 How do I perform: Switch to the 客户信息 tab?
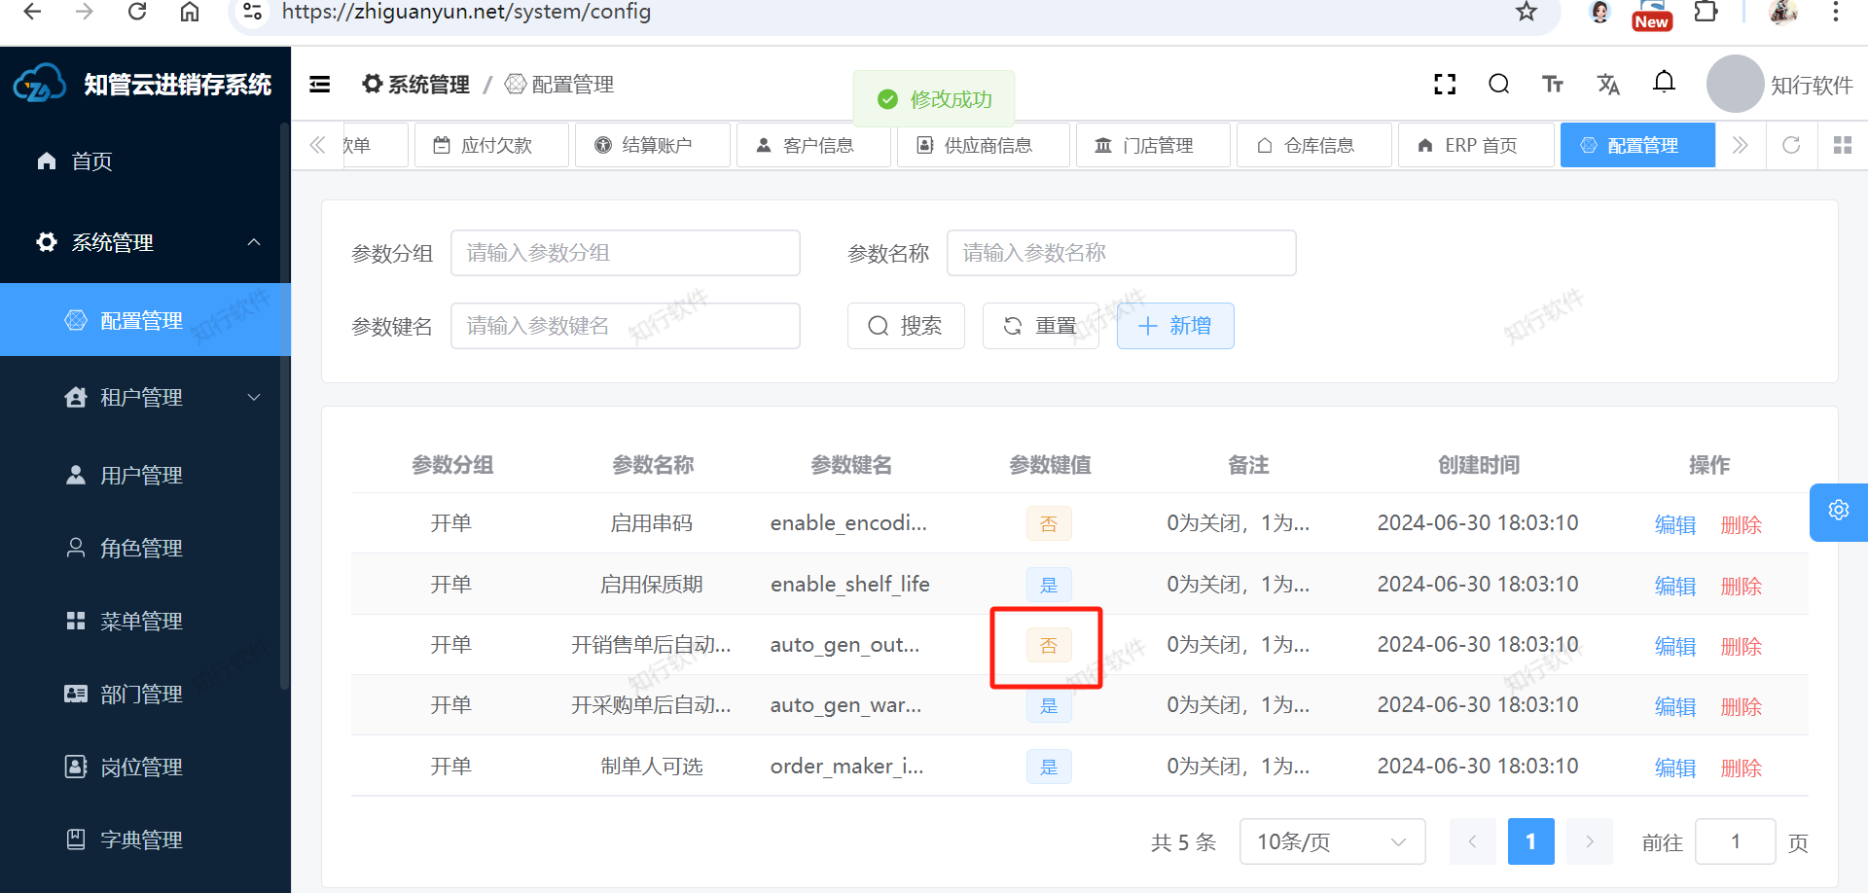point(813,145)
